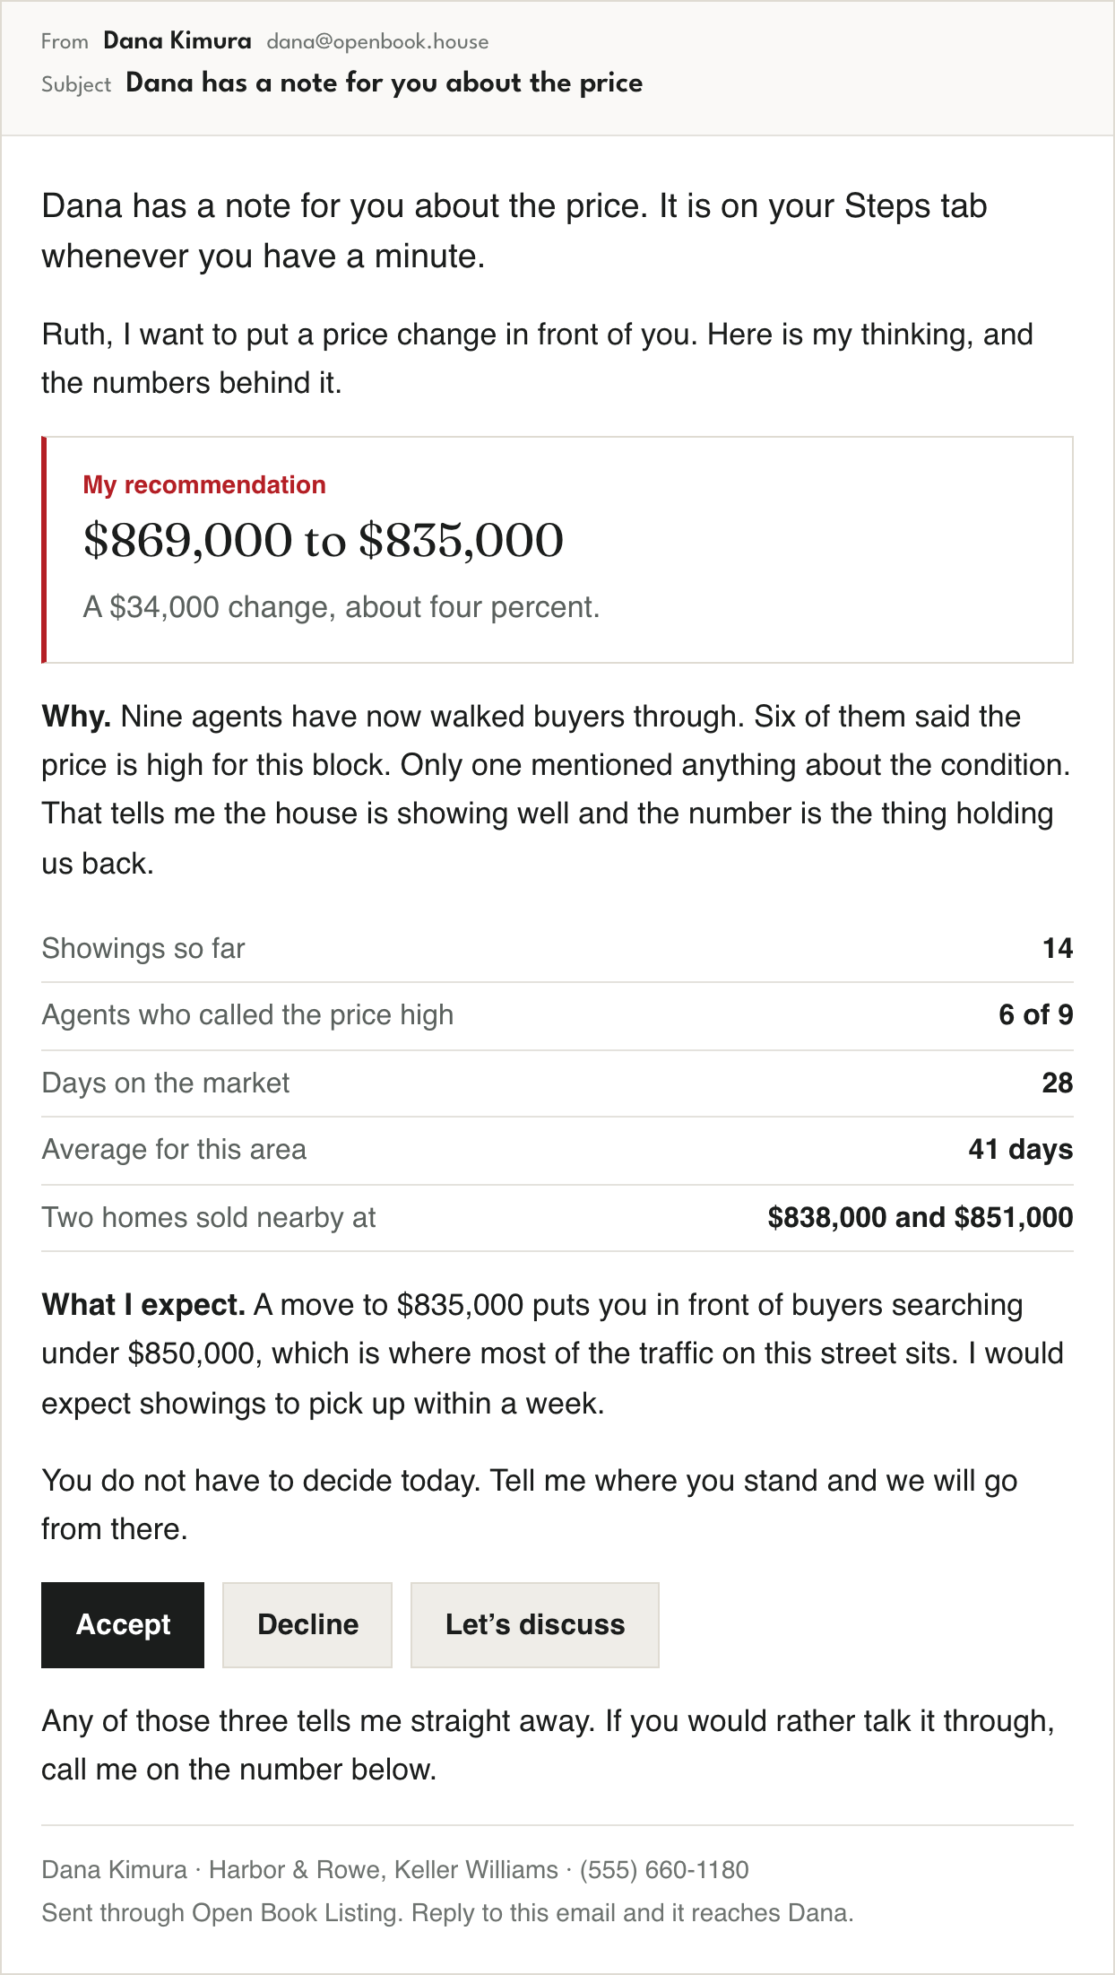
Task: Select Agents who called the price high row
Action: [557, 1015]
